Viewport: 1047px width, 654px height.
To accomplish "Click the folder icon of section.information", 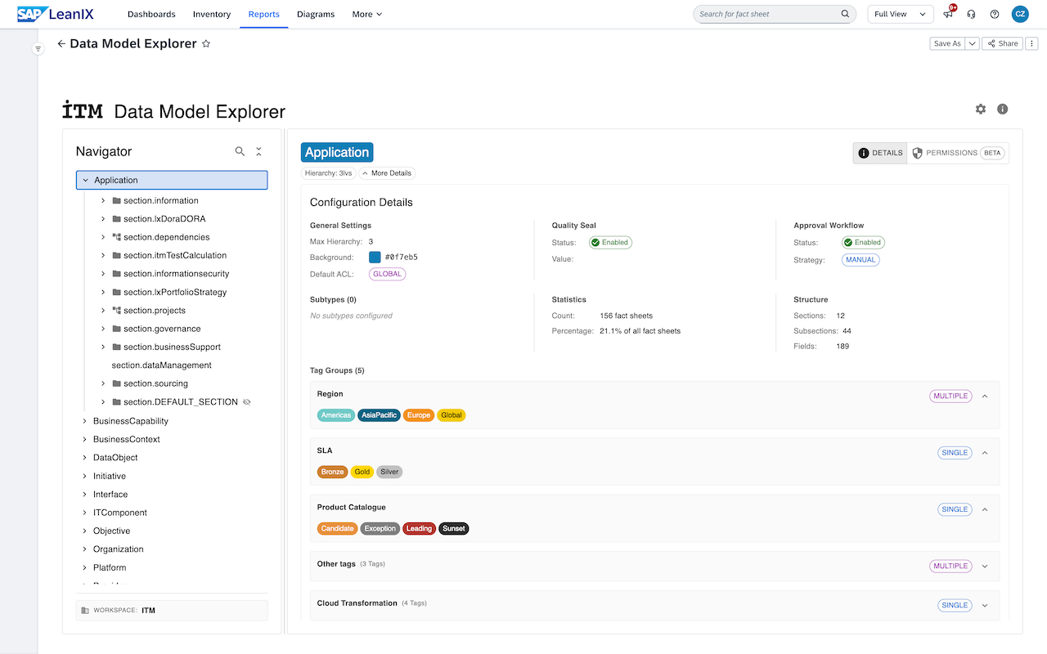I will pos(116,200).
